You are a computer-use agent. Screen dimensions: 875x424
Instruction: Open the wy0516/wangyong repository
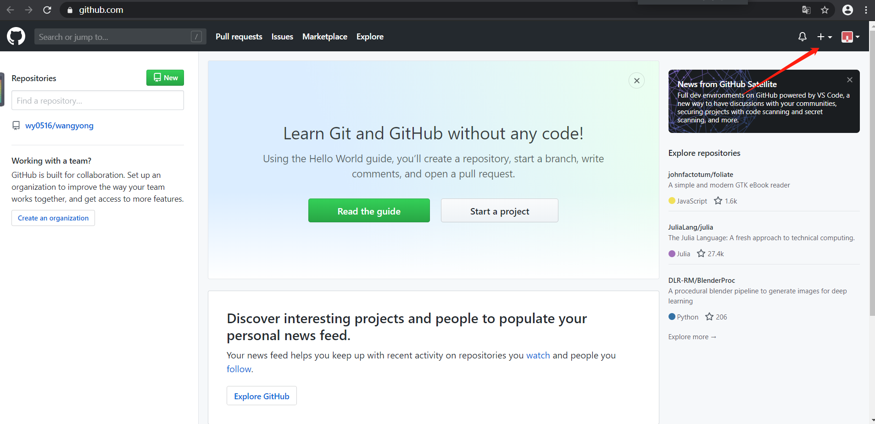tap(59, 126)
